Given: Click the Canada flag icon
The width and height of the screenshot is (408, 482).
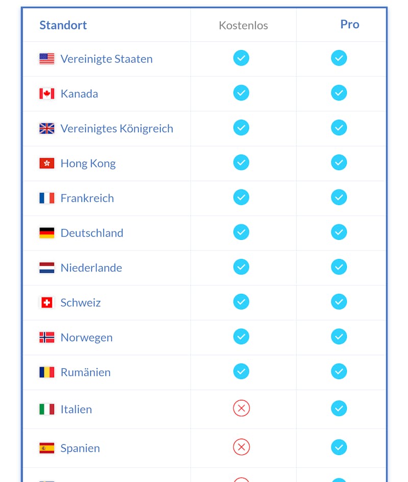Looking at the screenshot, I should click(47, 93).
